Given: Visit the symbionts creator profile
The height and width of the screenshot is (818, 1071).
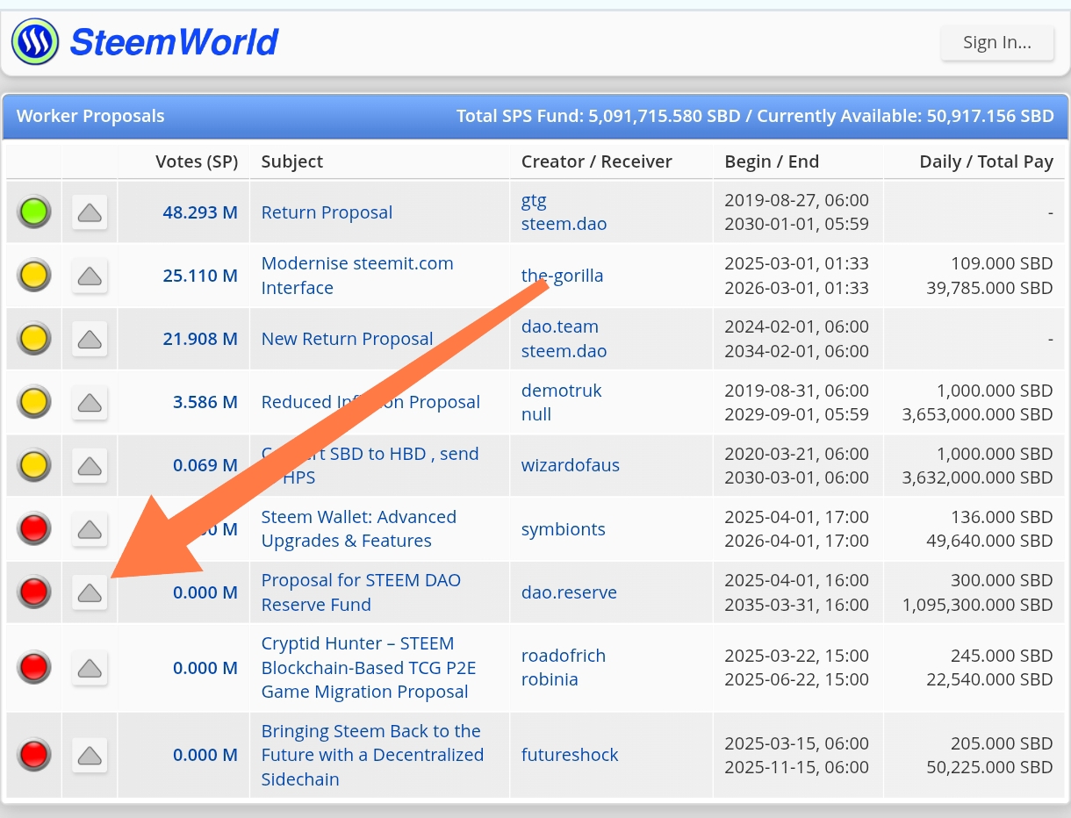Looking at the screenshot, I should pos(563,529).
